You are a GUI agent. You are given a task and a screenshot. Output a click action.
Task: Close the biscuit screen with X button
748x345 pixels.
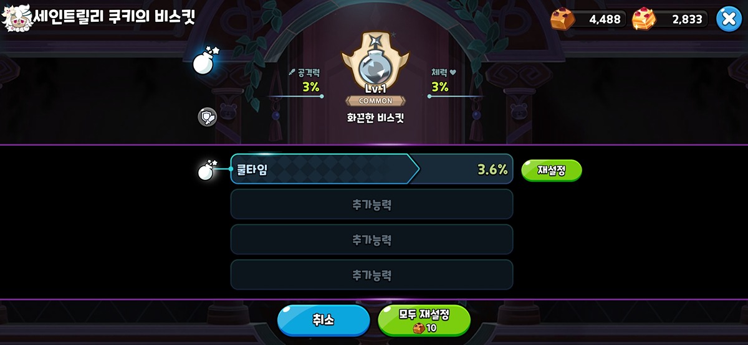click(x=729, y=19)
